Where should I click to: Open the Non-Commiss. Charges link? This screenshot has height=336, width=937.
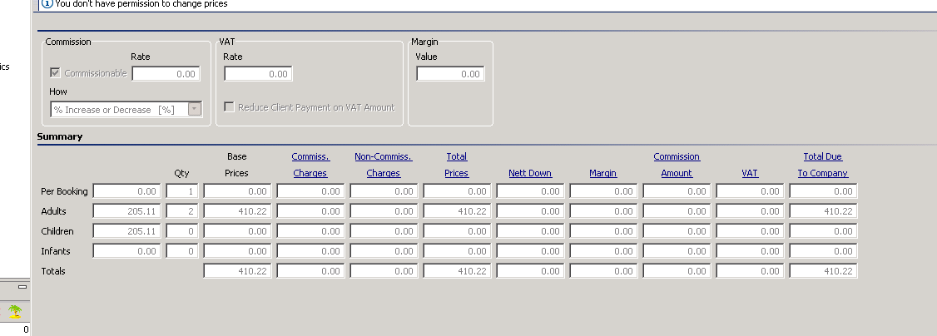[383, 165]
